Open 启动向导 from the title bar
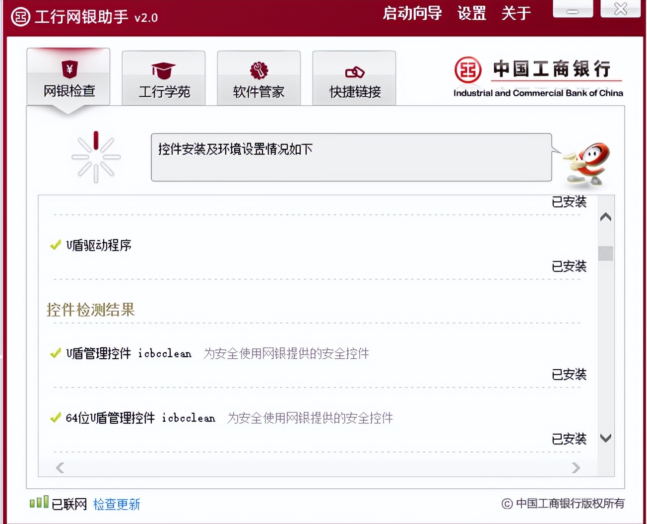 click(x=412, y=14)
